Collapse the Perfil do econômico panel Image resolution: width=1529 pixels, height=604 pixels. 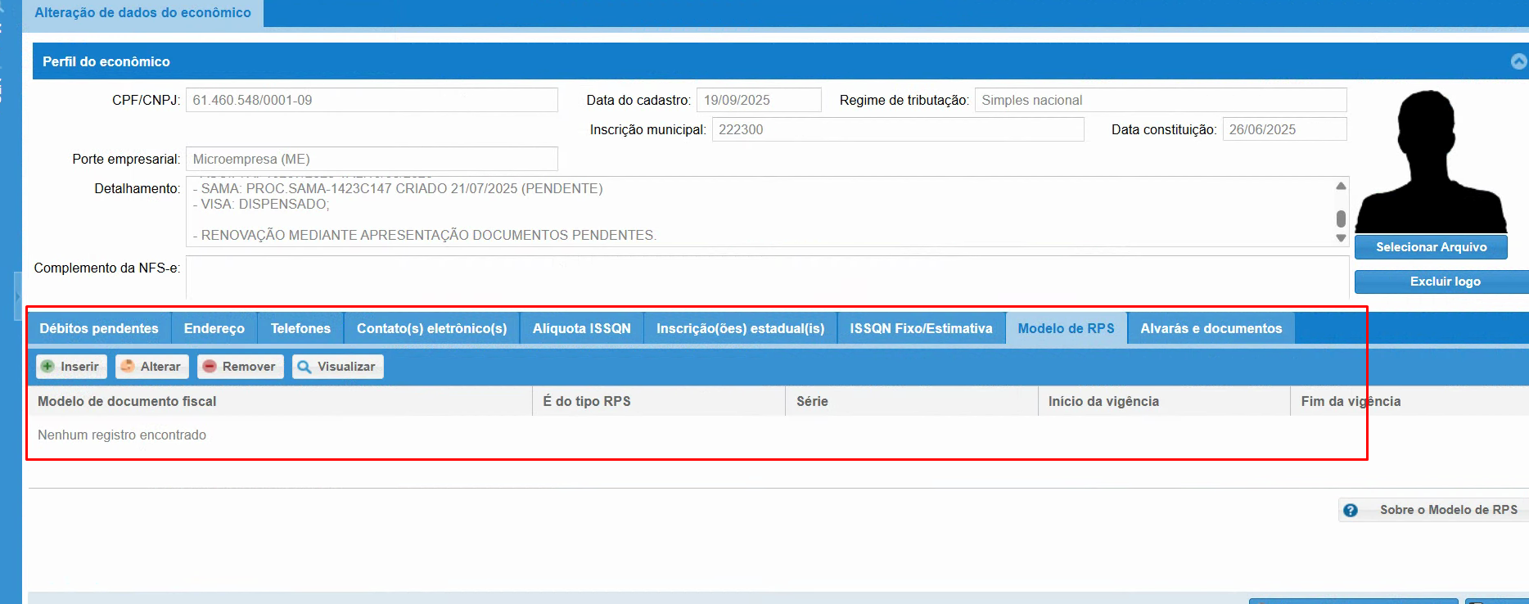(1518, 61)
